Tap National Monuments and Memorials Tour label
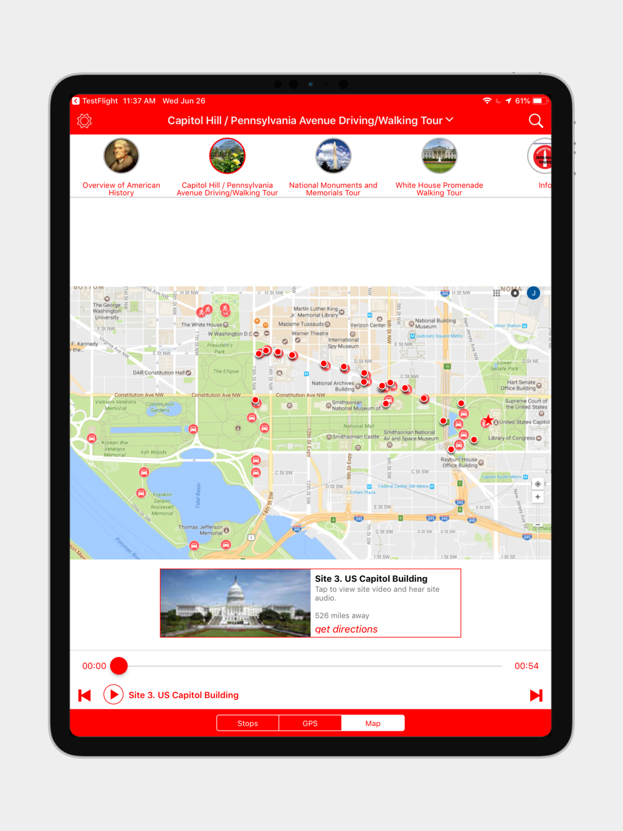Image resolution: width=623 pixels, height=831 pixels. (x=333, y=189)
